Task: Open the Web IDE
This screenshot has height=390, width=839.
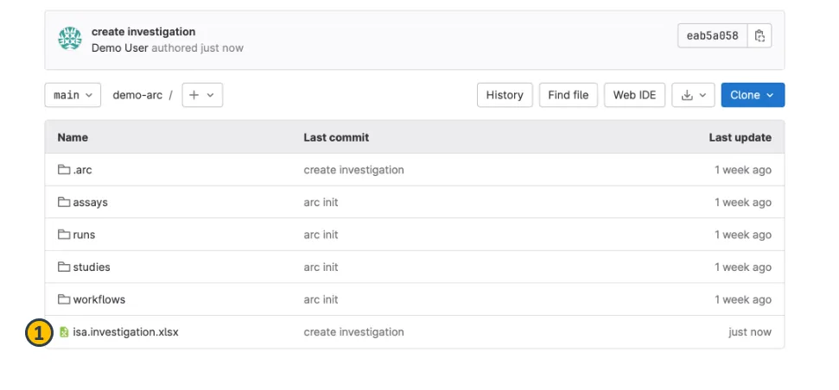Action: coord(634,95)
